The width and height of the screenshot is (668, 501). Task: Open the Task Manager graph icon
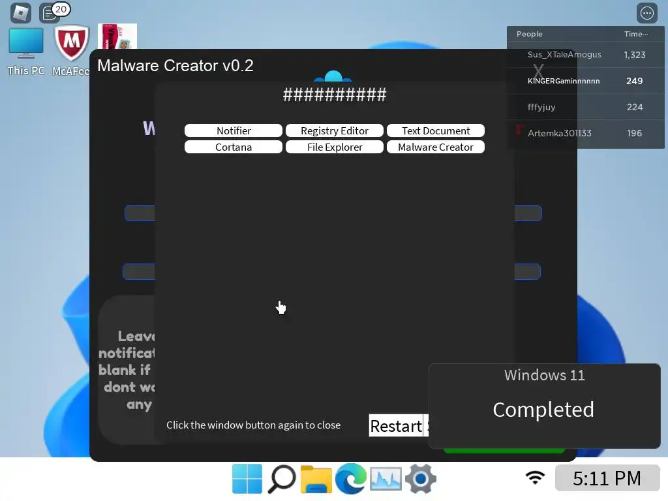pyautogui.click(x=386, y=479)
